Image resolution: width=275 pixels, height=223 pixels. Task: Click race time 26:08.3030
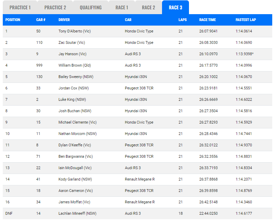pos(208,42)
